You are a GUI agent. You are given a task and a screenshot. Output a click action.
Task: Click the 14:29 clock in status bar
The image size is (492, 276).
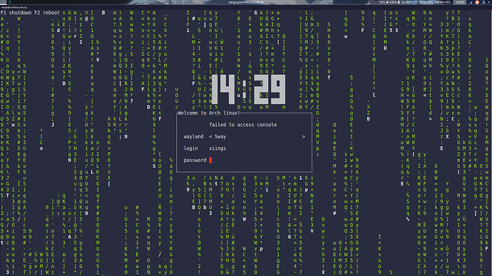click(460, 2)
